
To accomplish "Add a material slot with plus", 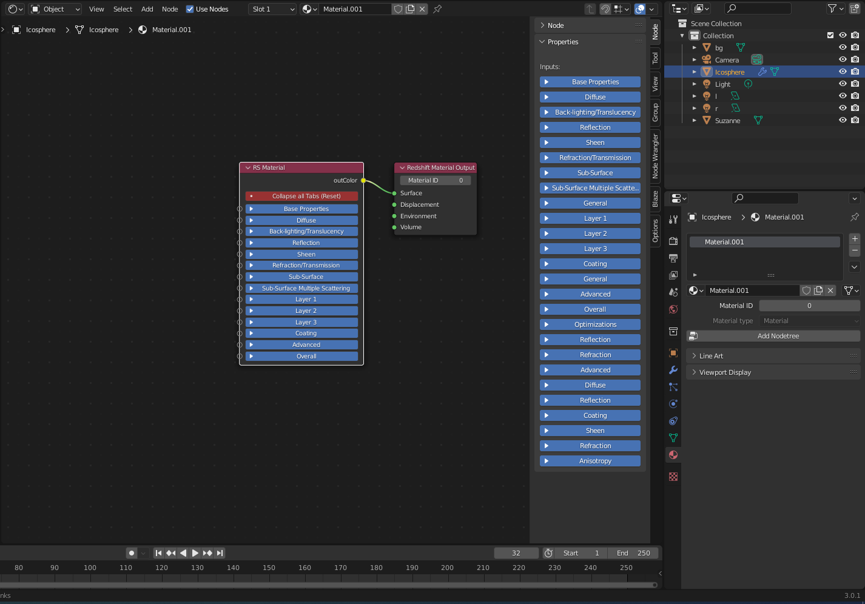I will 855,239.
